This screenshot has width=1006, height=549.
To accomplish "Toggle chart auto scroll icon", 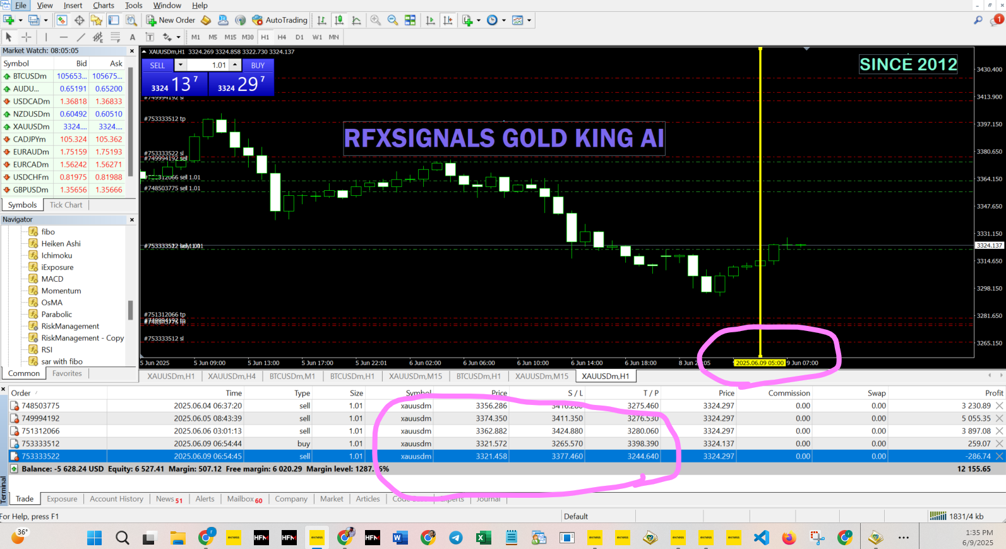I will (x=431, y=20).
